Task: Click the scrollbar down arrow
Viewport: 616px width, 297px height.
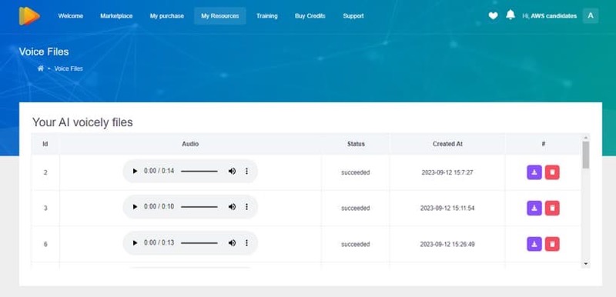Action: click(x=586, y=264)
